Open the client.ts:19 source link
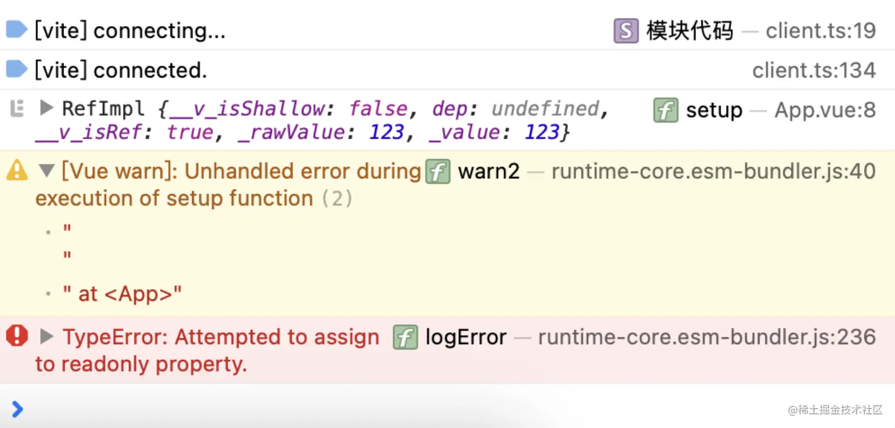The height and width of the screenshot is (428, 895). 820,31
